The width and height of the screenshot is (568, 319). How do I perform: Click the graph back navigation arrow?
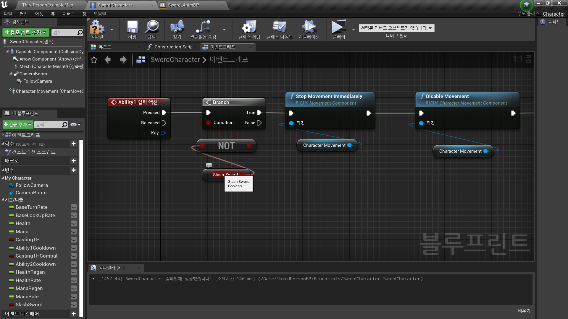[x=108, y=60]
